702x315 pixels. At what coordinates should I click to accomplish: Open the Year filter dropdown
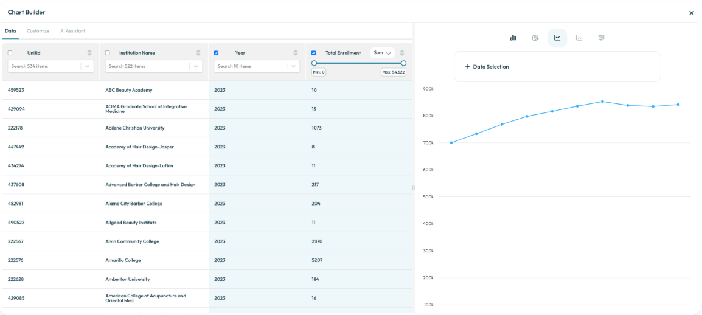294,66
